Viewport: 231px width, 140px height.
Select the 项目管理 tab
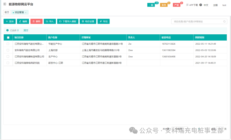[x=19, y=12]
